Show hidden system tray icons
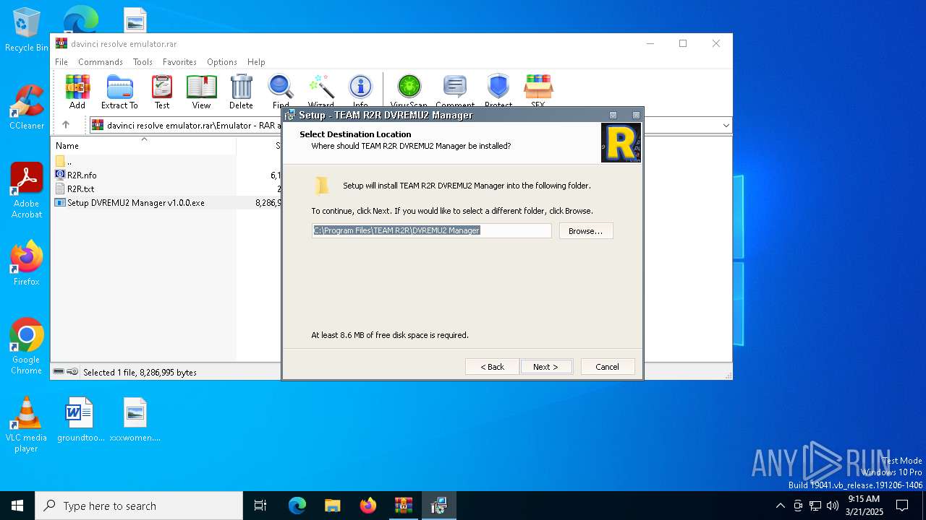Viewport: 926px width, 520px height. 780,506
